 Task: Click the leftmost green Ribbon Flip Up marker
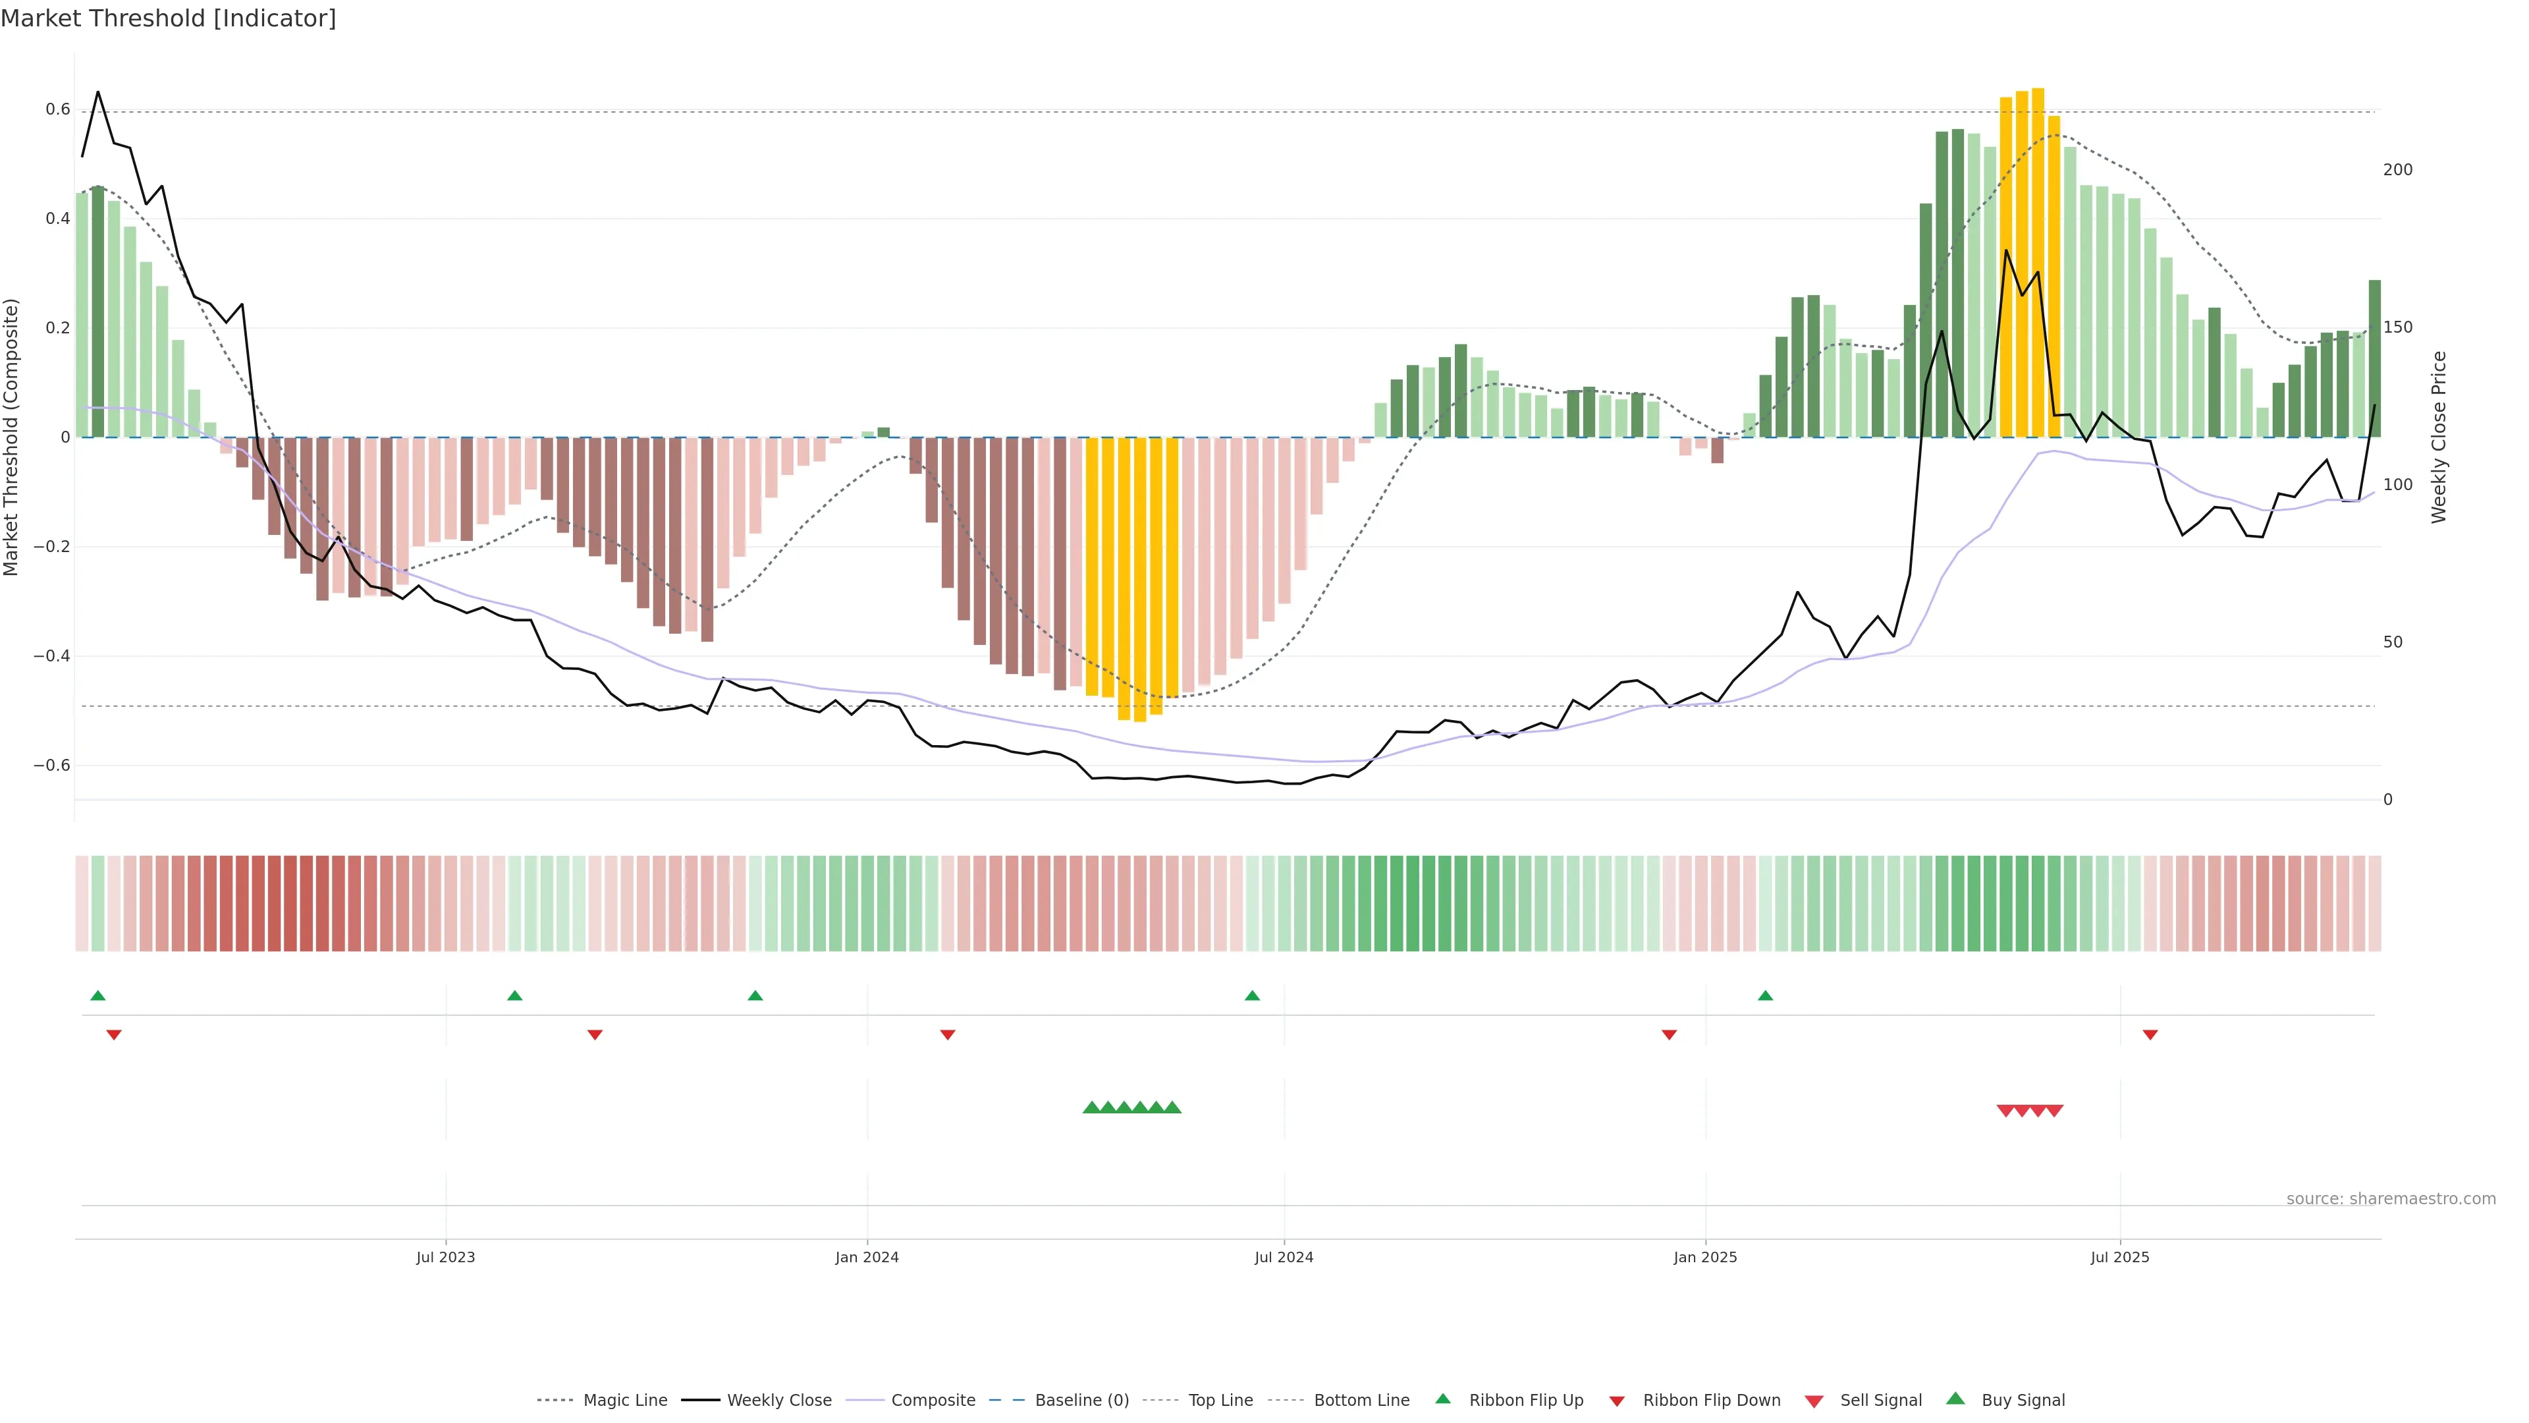point(97,996)
